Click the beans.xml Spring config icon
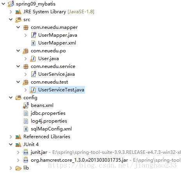This screenshot has height=173, width=181. click(26, 105)
